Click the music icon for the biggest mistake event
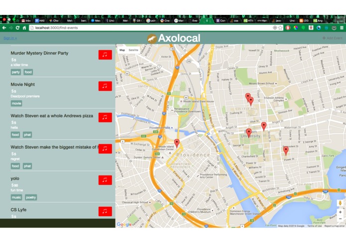 (x=105, y=149)
